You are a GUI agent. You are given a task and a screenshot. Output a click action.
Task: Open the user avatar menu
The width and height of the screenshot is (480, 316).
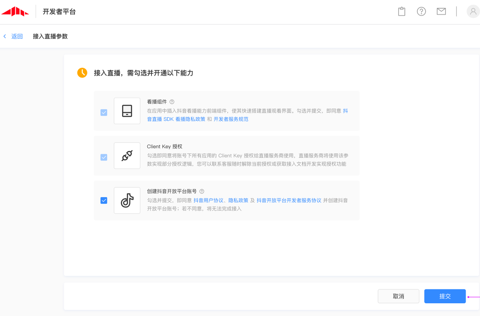pos(473,11)
